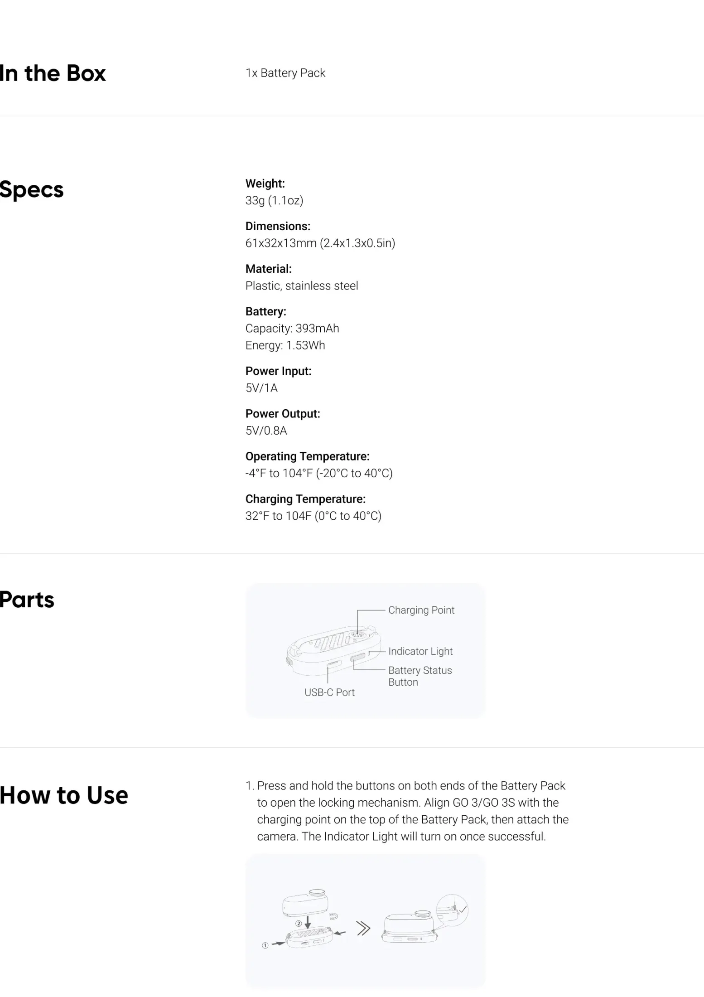
Task: Click the In the Box heading
Action: click(53, 73)
